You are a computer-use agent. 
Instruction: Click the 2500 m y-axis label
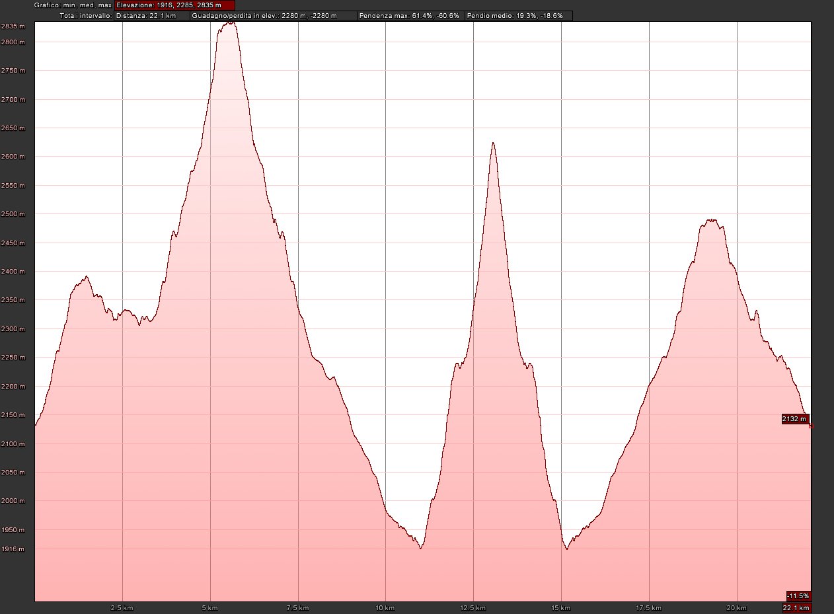pyautogui.click(x=13, y=214)
